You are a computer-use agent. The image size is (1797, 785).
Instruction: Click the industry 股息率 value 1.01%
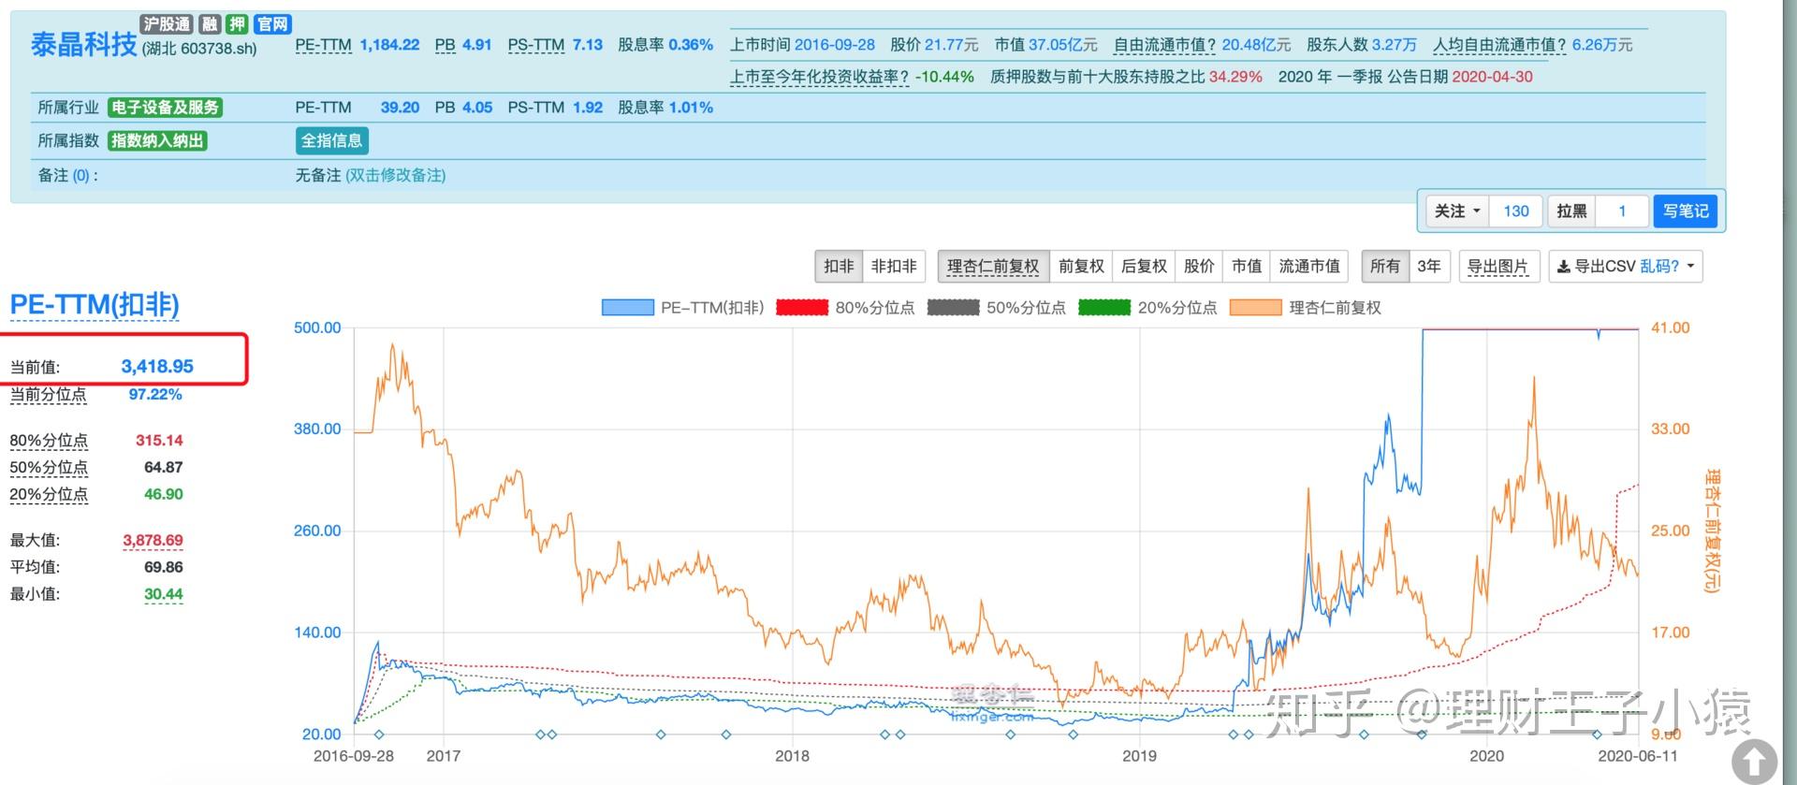click(691, 108)
